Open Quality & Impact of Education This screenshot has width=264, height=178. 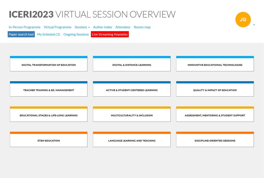click(x=215, y=89)
